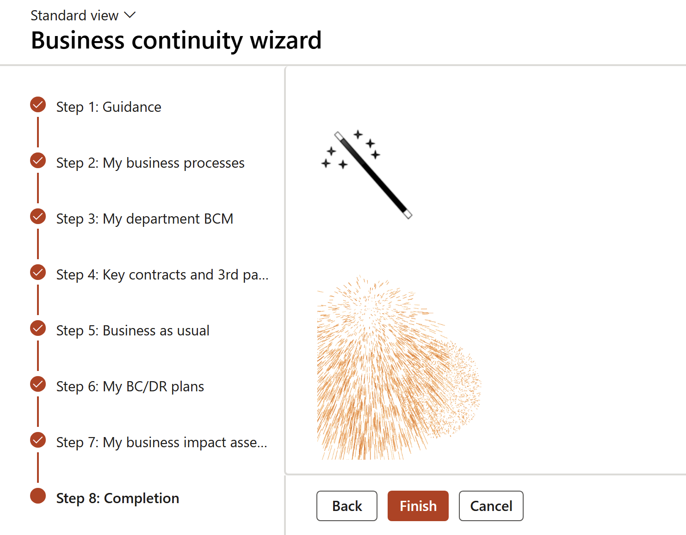Click the Step 3 completed checkmark icon

(x=38, y=217)
